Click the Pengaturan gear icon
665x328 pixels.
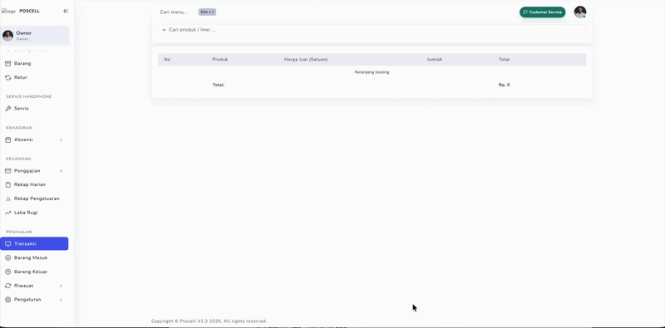(7, 300)
